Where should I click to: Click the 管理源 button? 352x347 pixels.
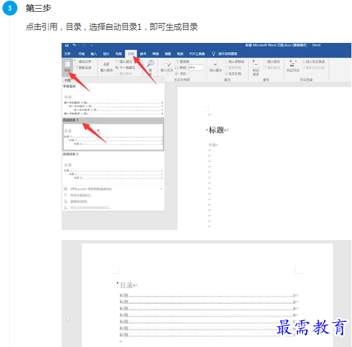[182, 62]
